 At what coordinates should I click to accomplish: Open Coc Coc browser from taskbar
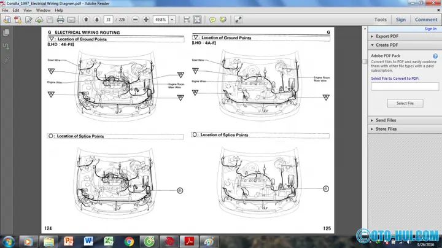[x=149, y=241]
